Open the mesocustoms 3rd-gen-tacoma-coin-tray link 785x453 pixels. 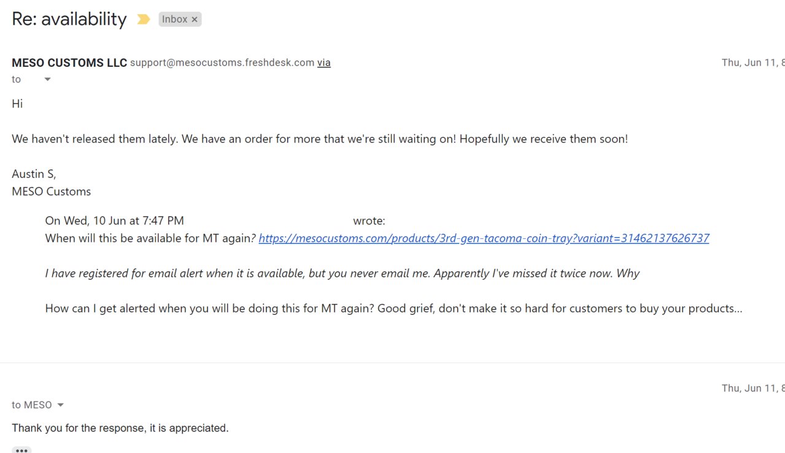tap(484, 238)
